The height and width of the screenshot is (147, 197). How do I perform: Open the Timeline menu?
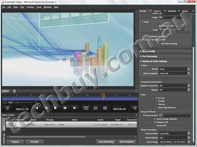point(30,7)
